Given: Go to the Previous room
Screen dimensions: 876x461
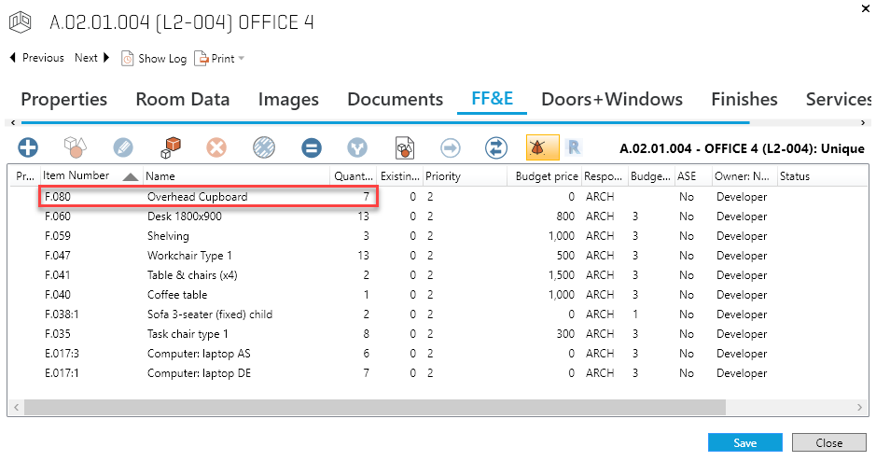Looking at the screenshot, I should [36, 58].
